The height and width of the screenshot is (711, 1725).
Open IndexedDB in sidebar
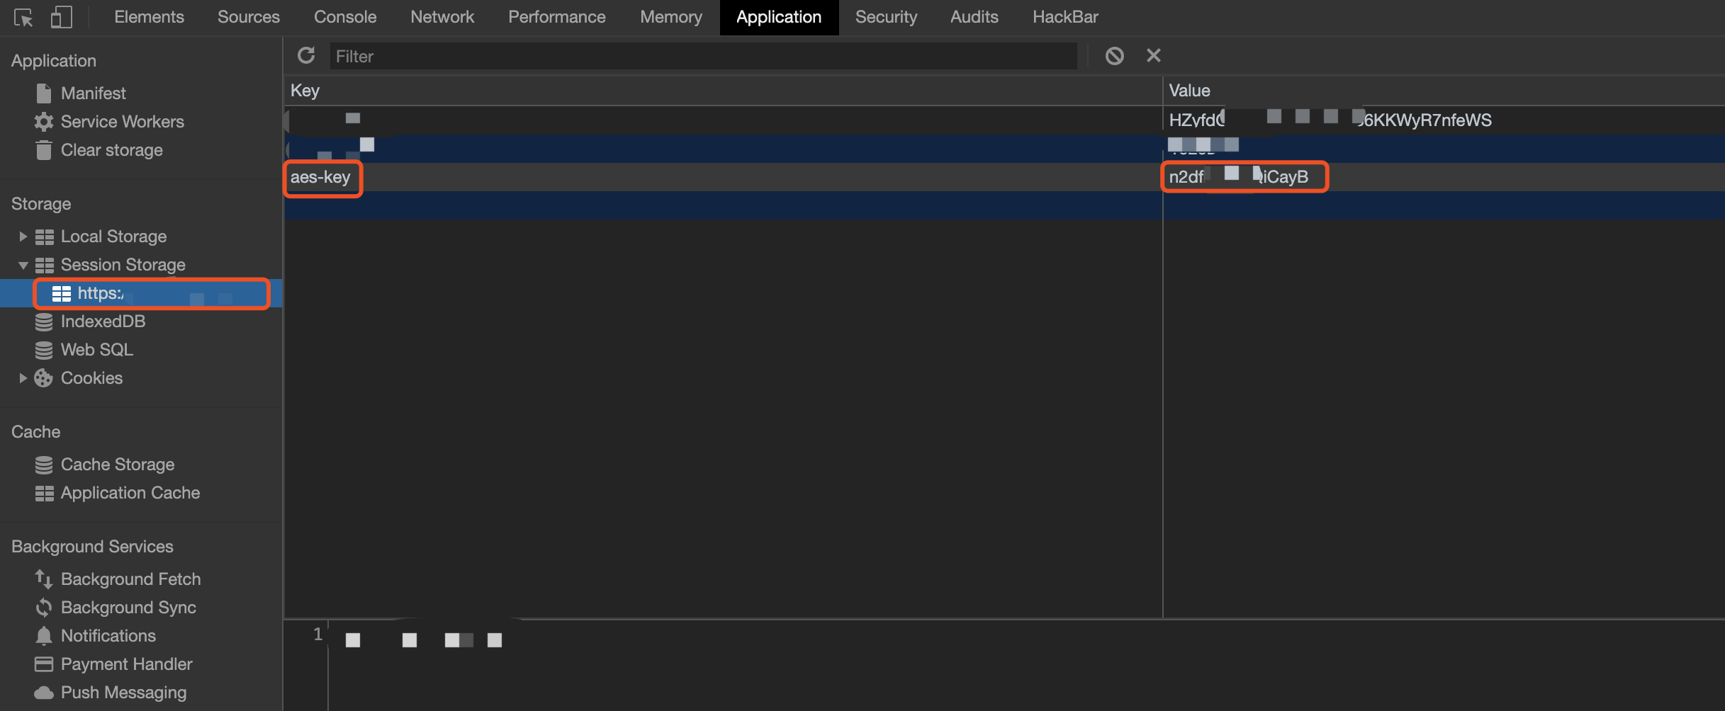(x=103, y=322)
